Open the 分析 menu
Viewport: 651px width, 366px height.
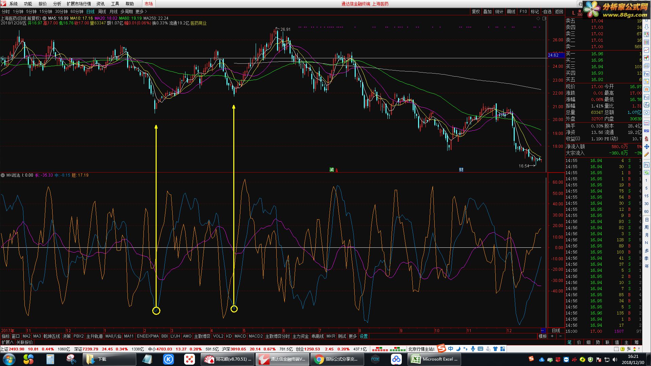pyautogui.click(x=57, y=4)
